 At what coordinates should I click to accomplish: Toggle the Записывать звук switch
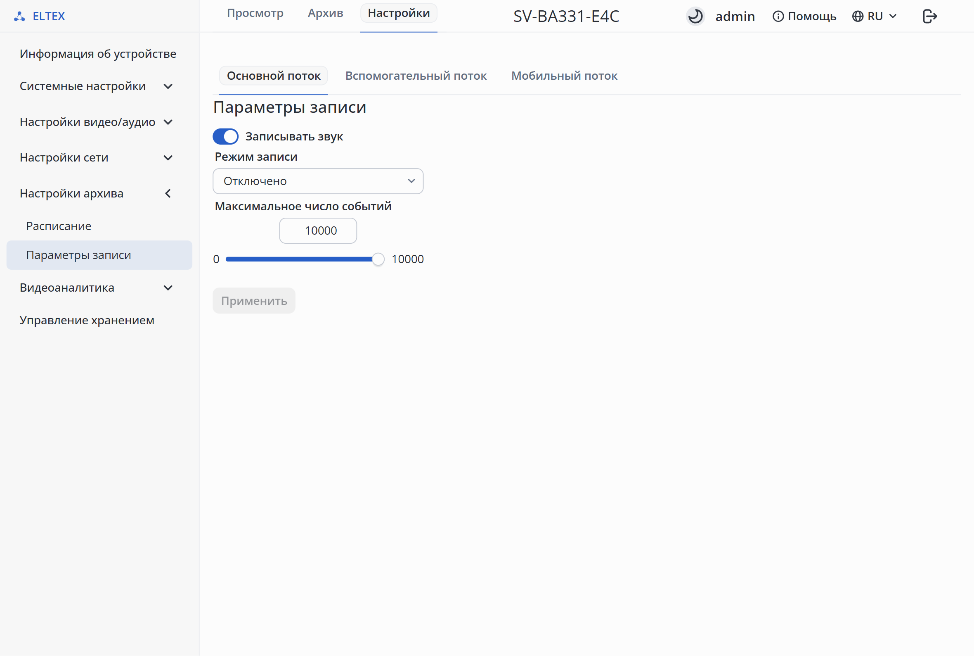tap(226, 136)
